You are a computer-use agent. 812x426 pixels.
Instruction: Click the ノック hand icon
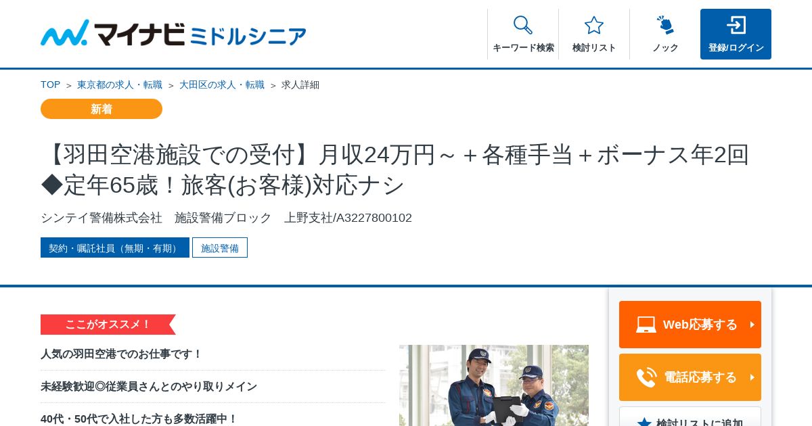[x=665, y=25]
